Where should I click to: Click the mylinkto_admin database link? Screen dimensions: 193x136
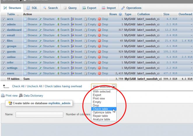(x=59, y=103)
